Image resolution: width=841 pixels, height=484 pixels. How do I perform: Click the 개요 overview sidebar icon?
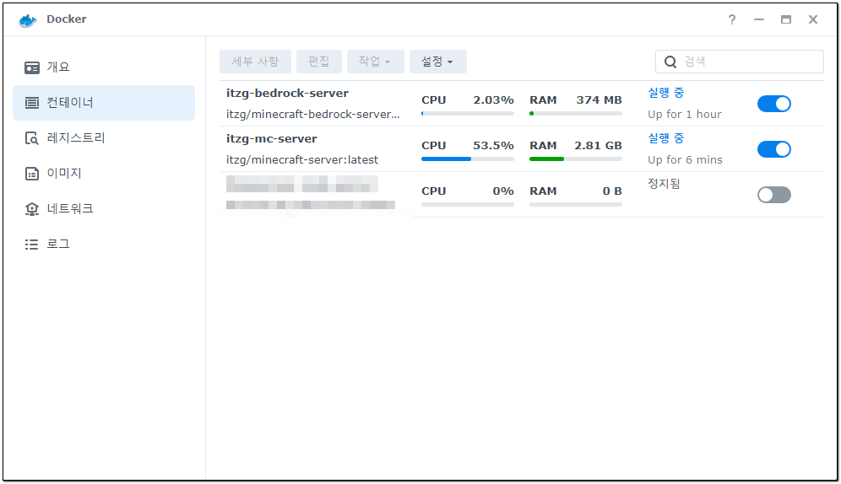pos(31,67)
